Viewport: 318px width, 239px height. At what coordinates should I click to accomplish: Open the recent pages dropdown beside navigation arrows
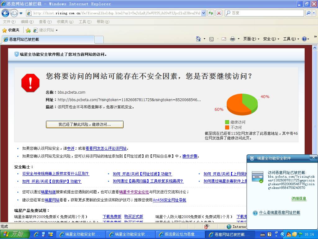[21, 13]
